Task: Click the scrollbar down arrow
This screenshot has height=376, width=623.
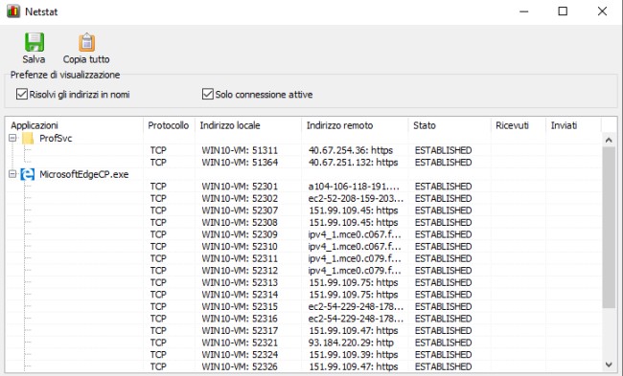Action: point(609,365)
